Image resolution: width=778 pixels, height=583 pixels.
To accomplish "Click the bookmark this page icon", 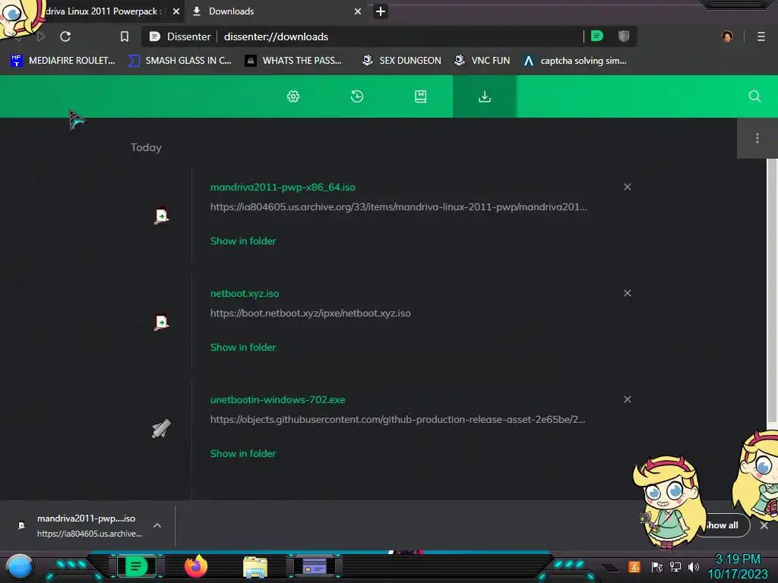I will coord(125,36).
